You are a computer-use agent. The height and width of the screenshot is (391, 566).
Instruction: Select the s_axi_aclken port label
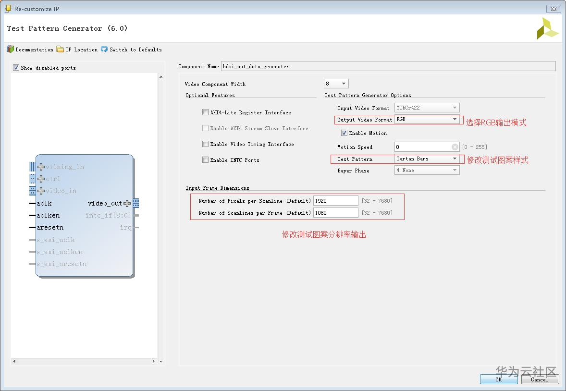tap(60, 252)
